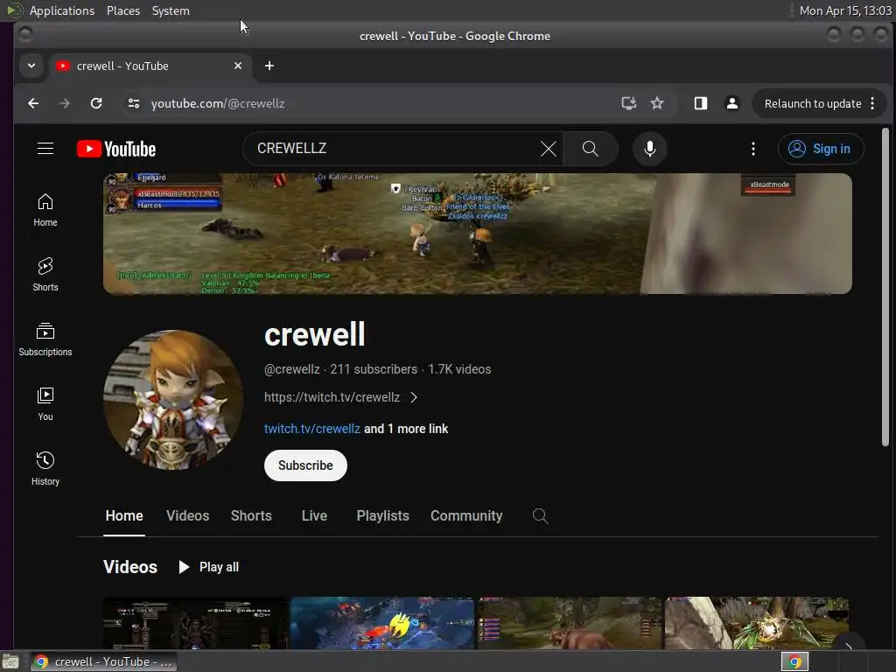Image resolution: width=896 pixels, height=672 pixels.
Task: Click the clock Mon Apr 15, 13:03
Action: [x=845, y=10]
